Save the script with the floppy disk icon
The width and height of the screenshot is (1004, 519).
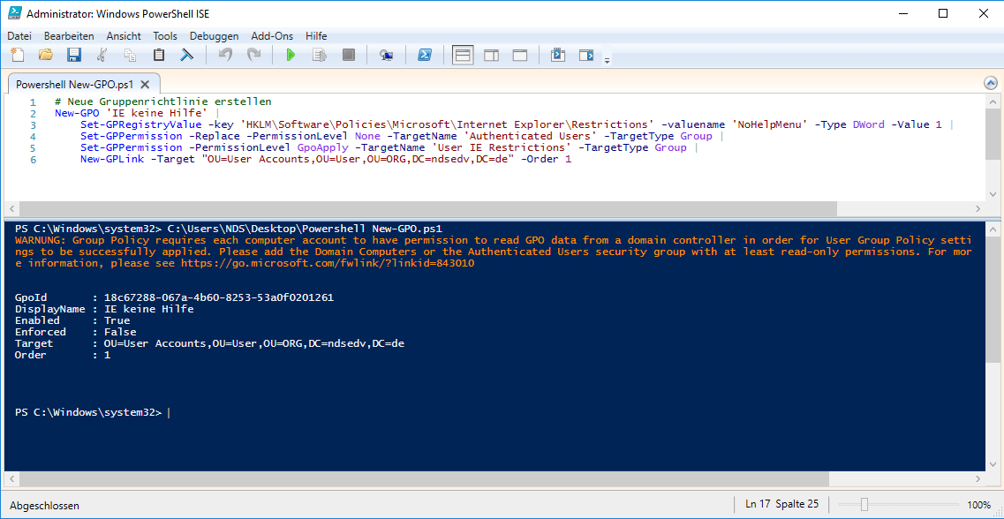[x=74, y=55]
